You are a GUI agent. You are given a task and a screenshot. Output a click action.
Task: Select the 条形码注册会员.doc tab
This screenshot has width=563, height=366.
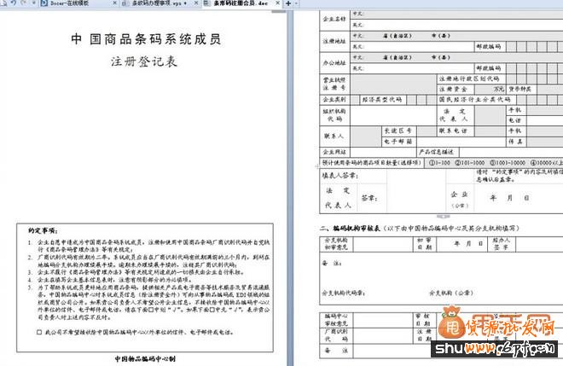tap(241, 3)
